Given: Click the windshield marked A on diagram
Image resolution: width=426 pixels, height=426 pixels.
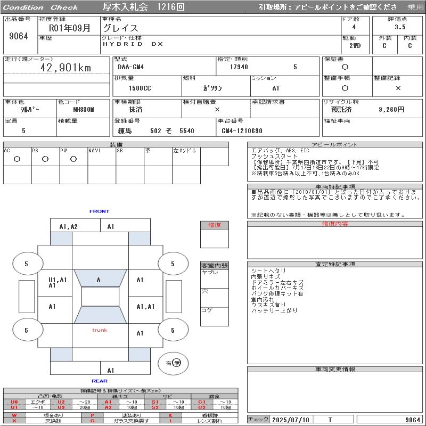Looking at the screenshot, I should click(99, 280).
